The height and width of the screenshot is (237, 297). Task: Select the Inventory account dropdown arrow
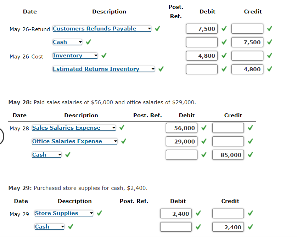95,56
